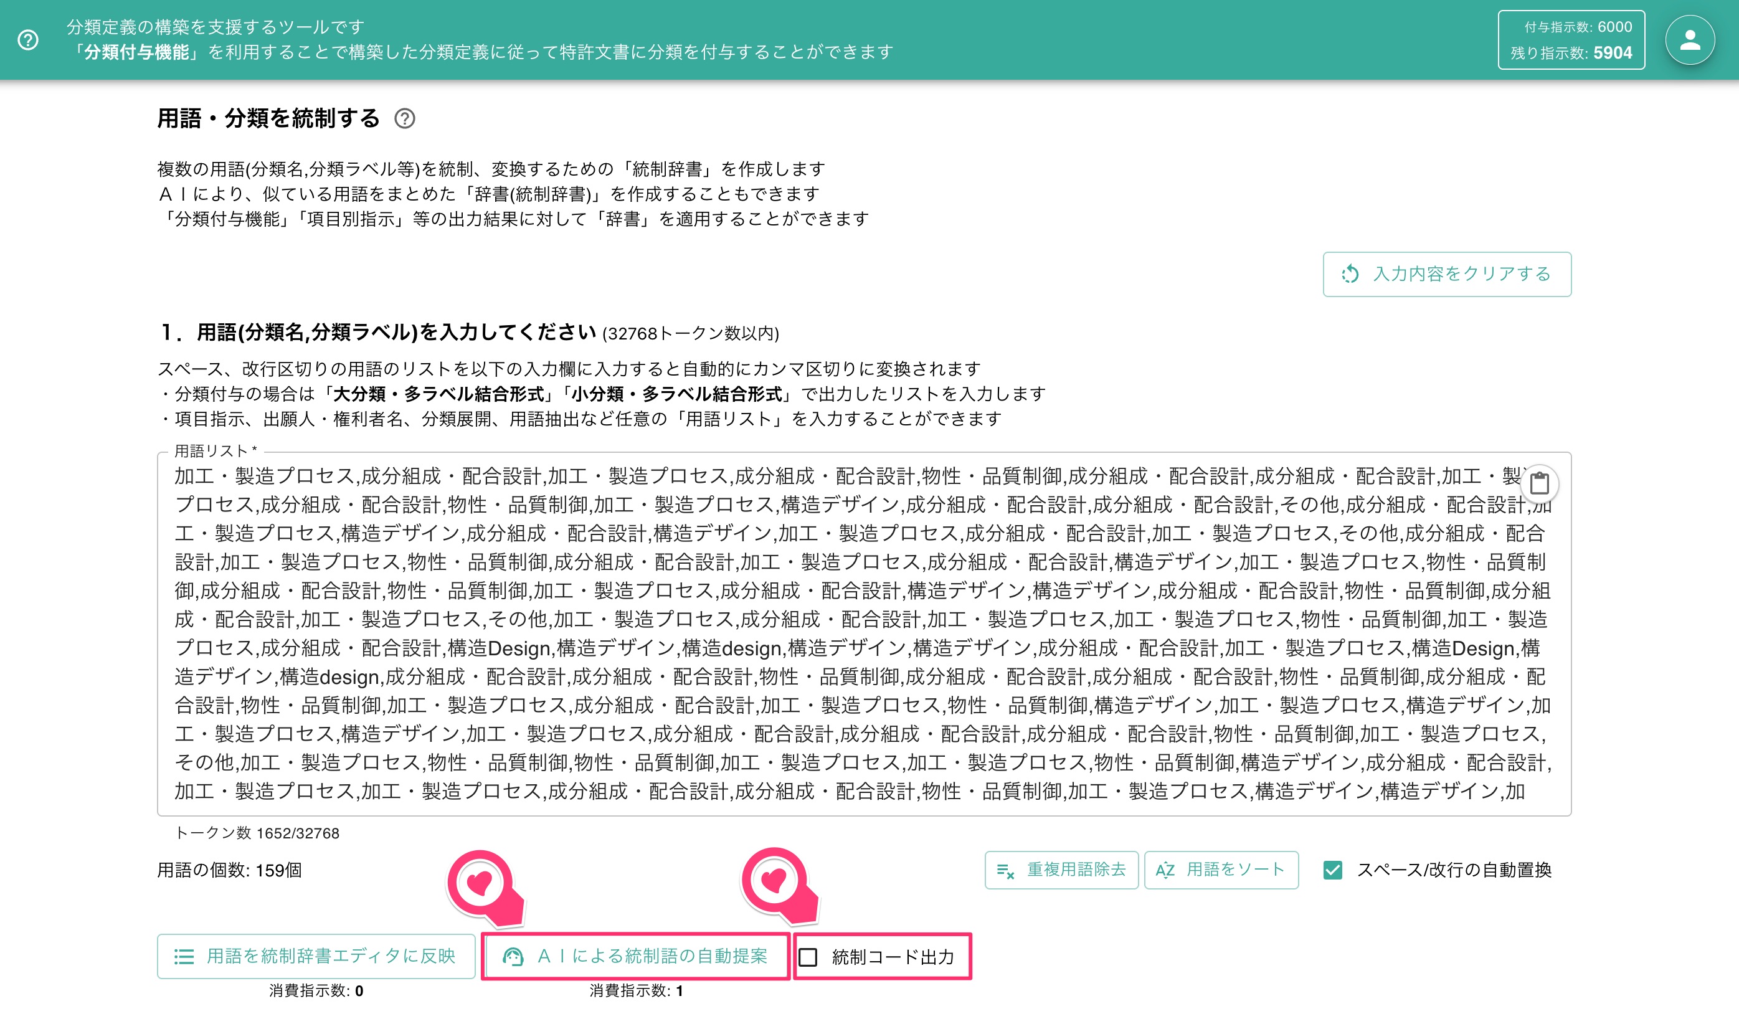Enable 統制コード出力 checkbox

808,957
